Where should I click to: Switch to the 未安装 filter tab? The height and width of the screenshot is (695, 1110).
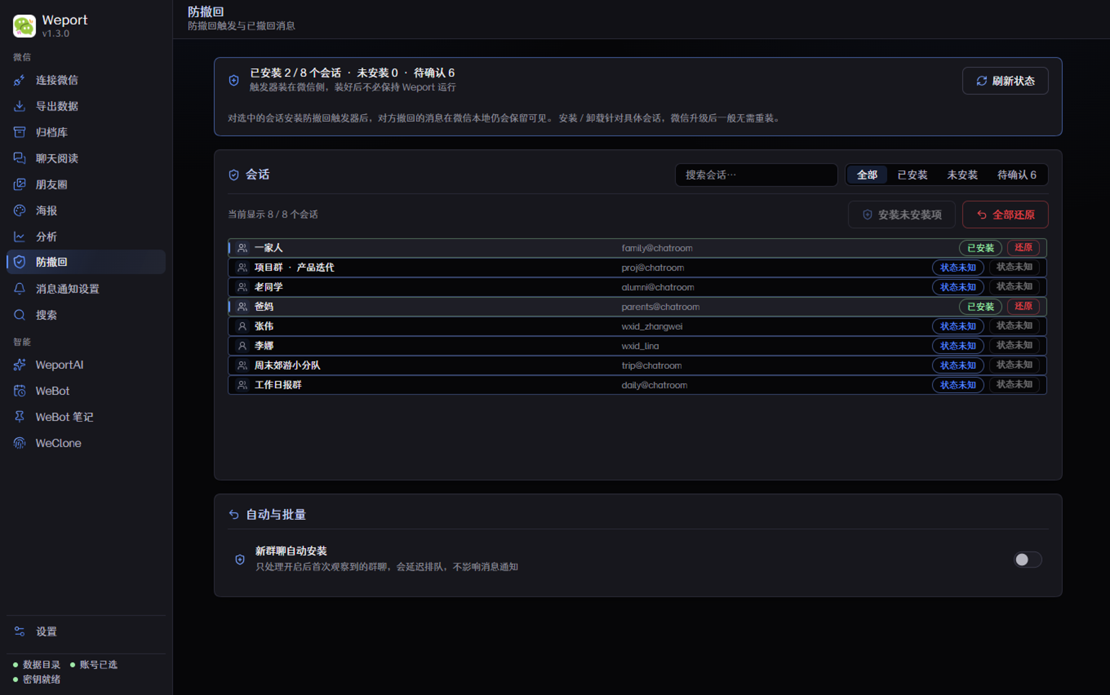coord(962,175)
